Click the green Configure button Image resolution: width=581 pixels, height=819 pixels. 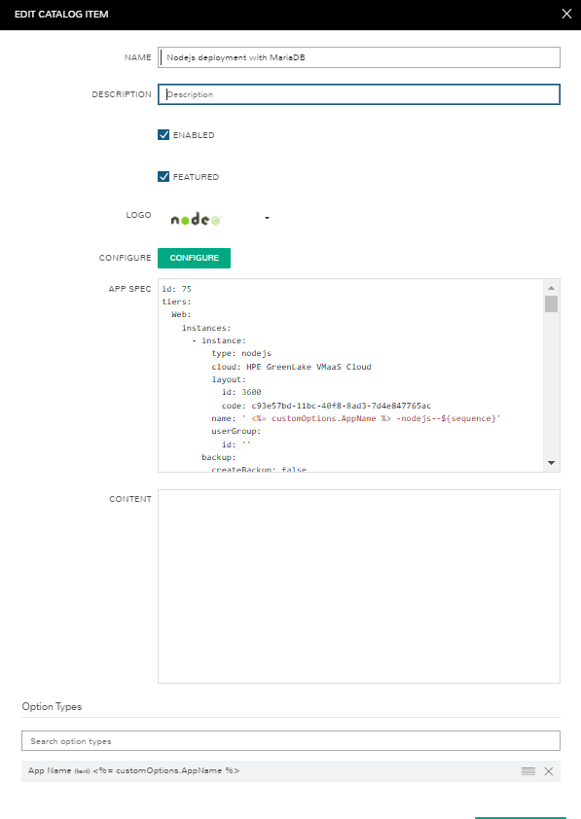[194, 258]
